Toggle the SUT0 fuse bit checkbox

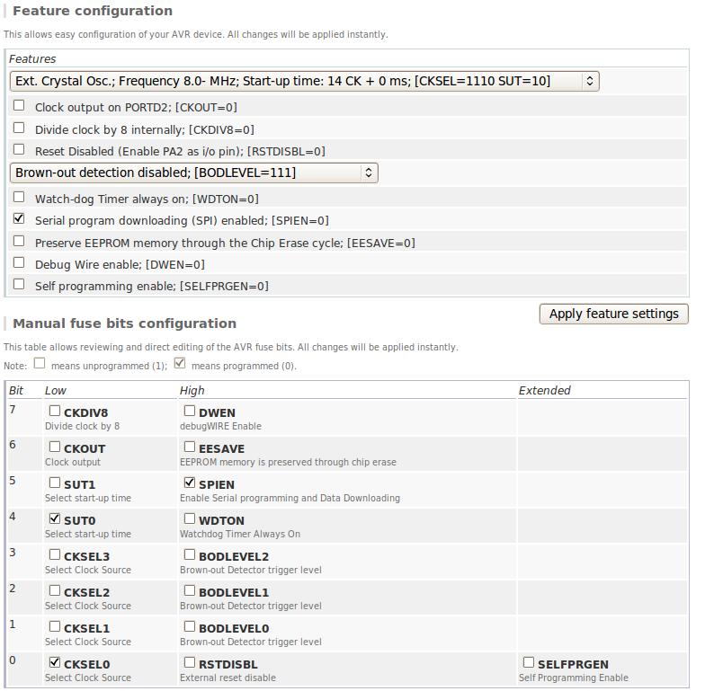click(55, 518)
